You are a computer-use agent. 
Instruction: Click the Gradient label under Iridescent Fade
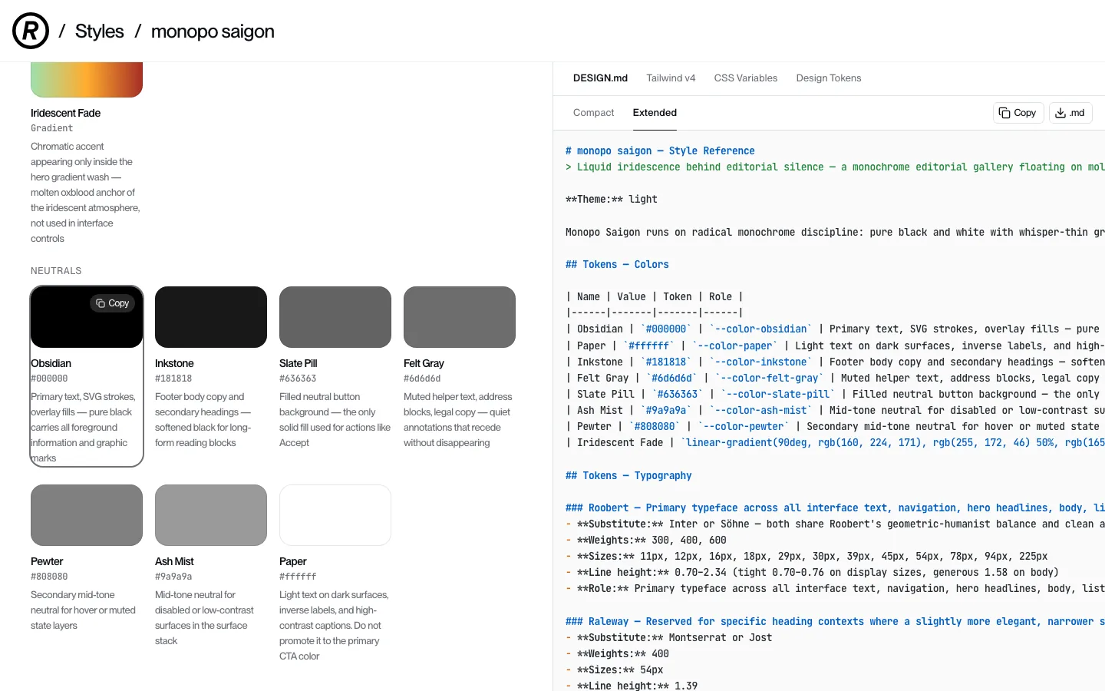(52, 128)
